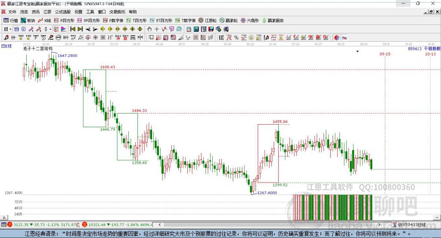
Task: Open the 日 period dropdown
Action: 8,29
